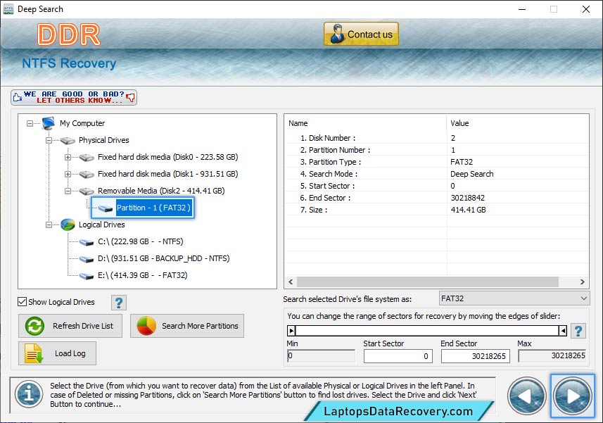Click the Load Log button
This screenshot has height=423, width=603.
57,353
